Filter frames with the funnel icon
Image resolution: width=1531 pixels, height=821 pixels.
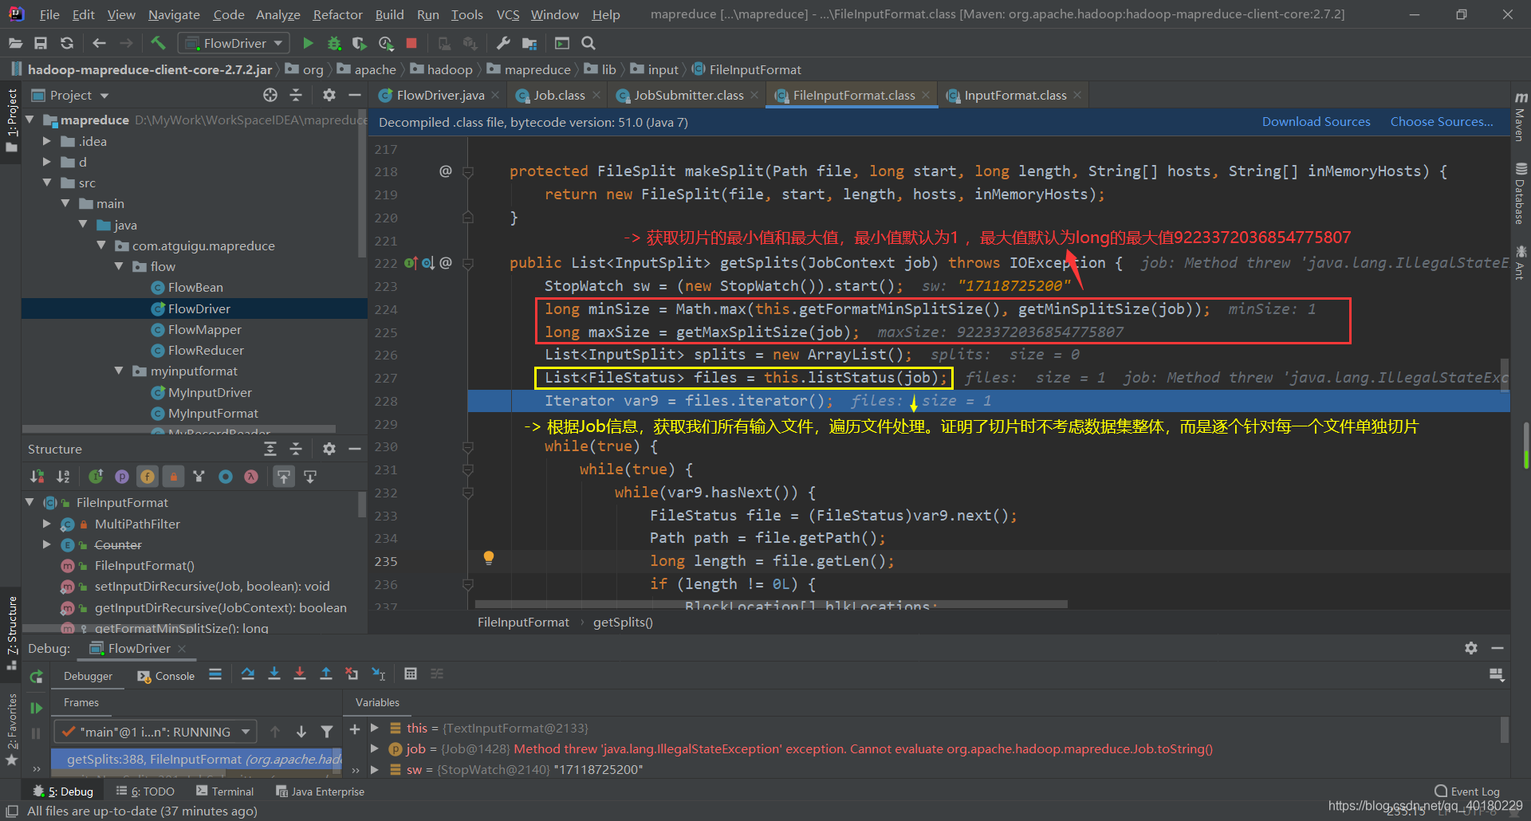[327, 732]
